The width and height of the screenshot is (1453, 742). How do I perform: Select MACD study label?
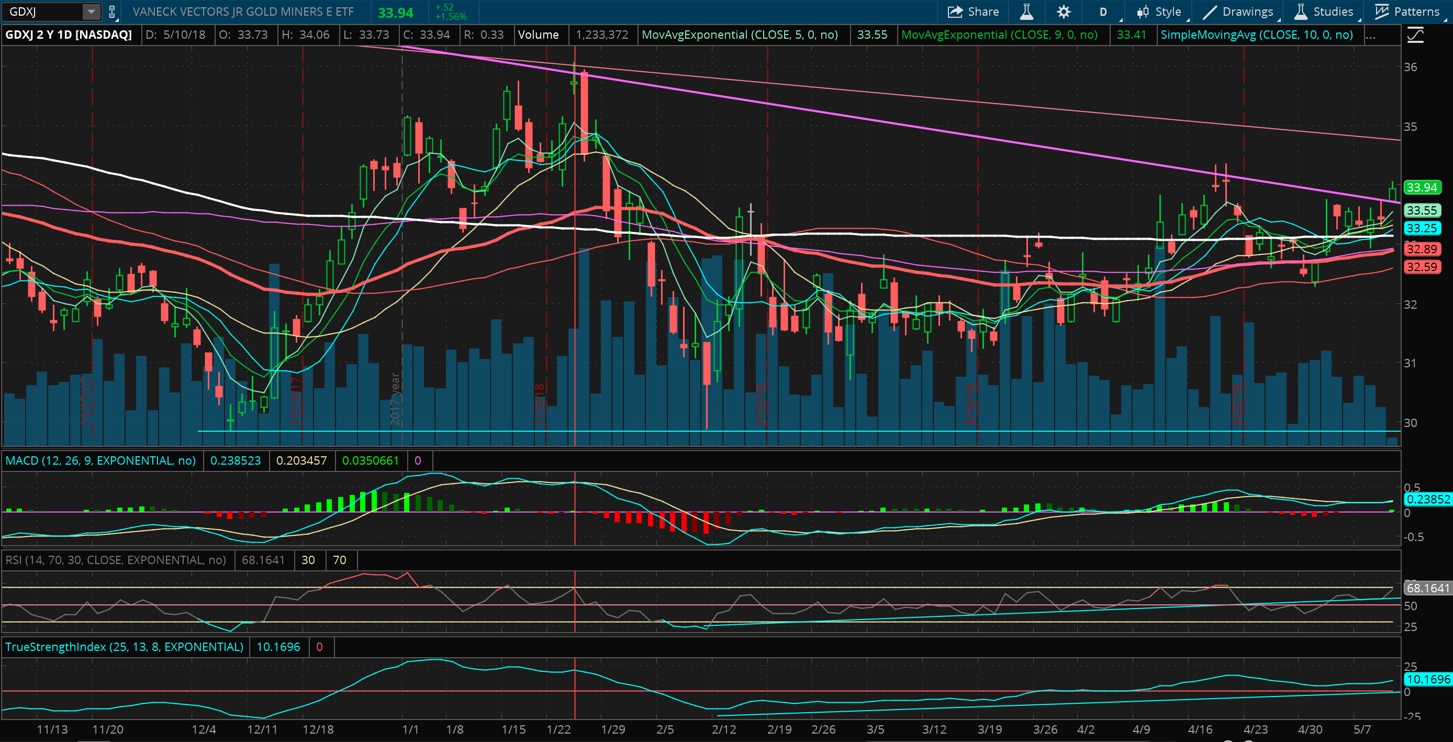point(100,460)
